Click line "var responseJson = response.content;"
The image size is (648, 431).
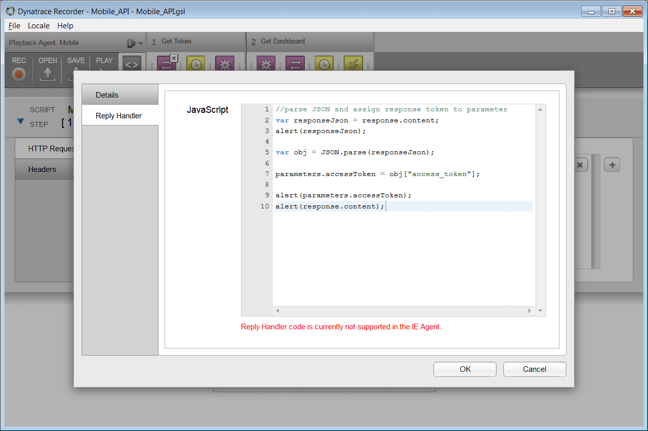coord(357,120)
